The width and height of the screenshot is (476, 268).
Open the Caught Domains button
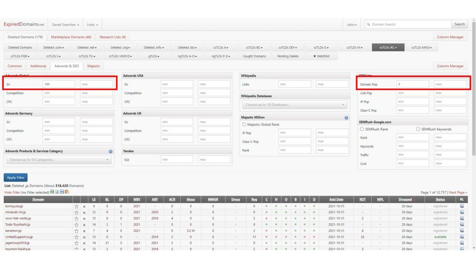pyautogui.click(x=254, y=56)
